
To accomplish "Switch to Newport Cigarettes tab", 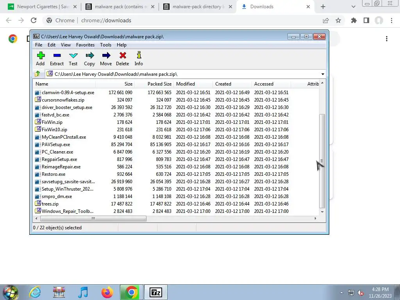I will click(42, 7).
